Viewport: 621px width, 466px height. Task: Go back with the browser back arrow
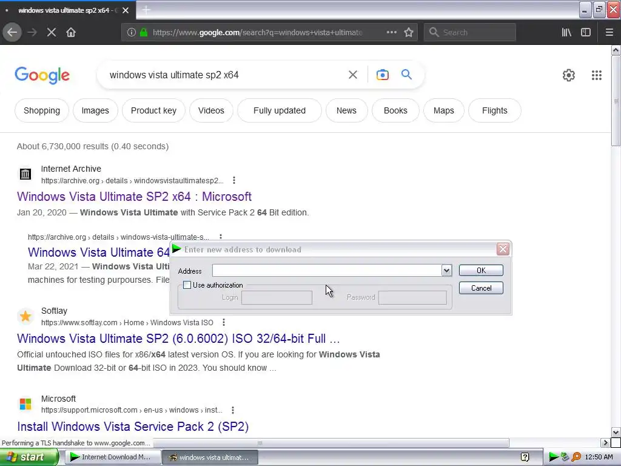12,33
